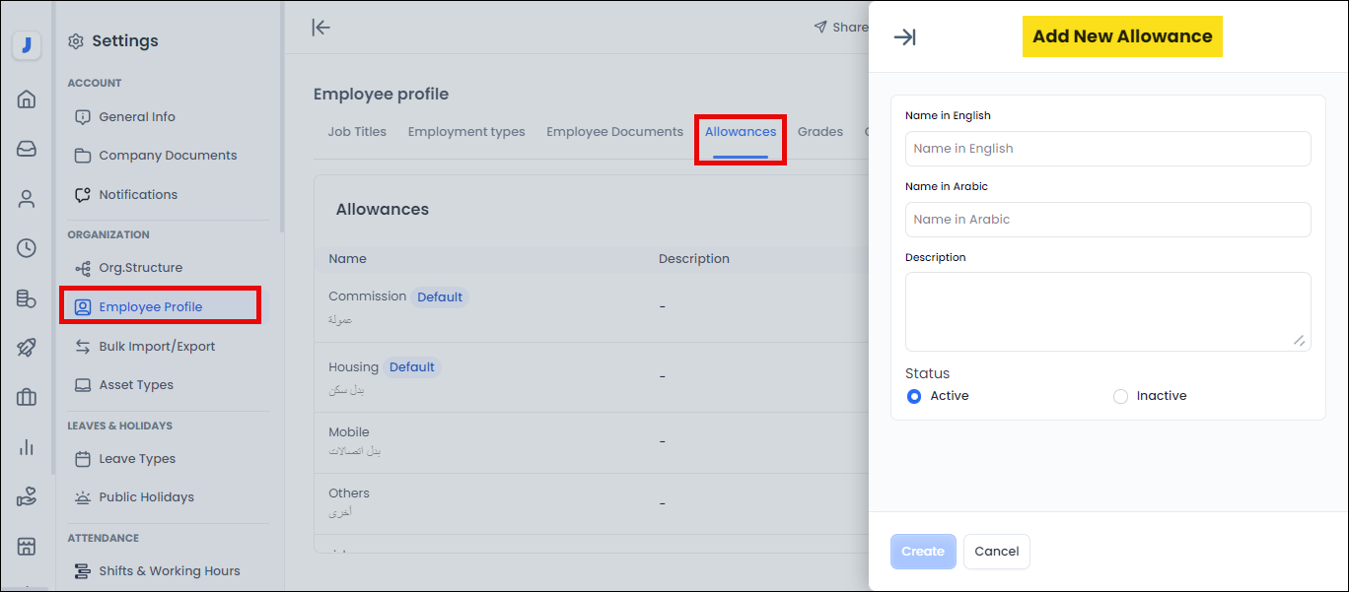Screen dimensions: 1349x592
Task: Select the Inactive status radio button
Action: [1120, 396]
